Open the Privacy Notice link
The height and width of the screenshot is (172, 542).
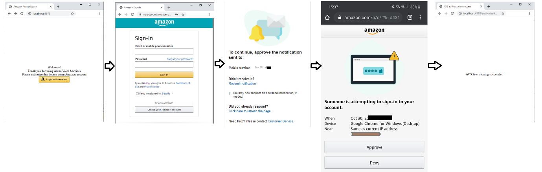coord(151,86)
